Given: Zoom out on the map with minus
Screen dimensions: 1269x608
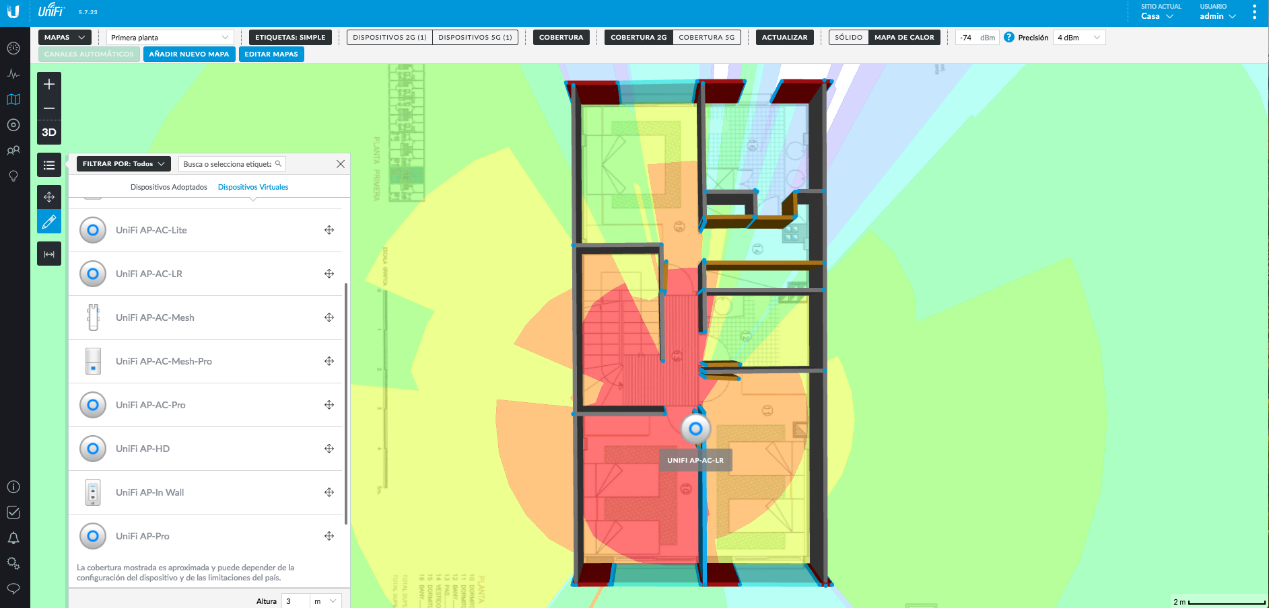Looking at the screenshot, I should click(49, 108).
